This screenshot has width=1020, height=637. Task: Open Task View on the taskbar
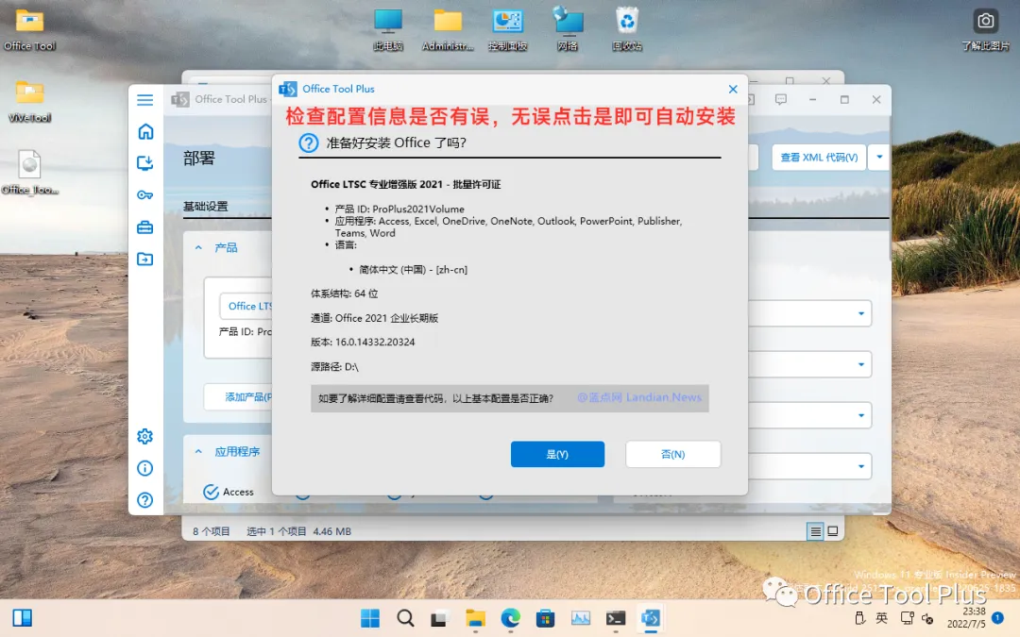439,618
